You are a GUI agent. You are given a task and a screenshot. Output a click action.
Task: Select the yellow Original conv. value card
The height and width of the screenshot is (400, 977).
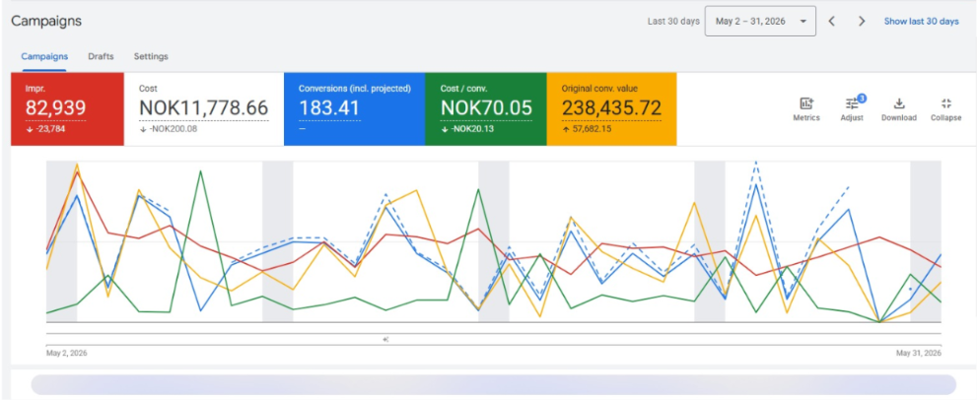click(x=612, y=109)
